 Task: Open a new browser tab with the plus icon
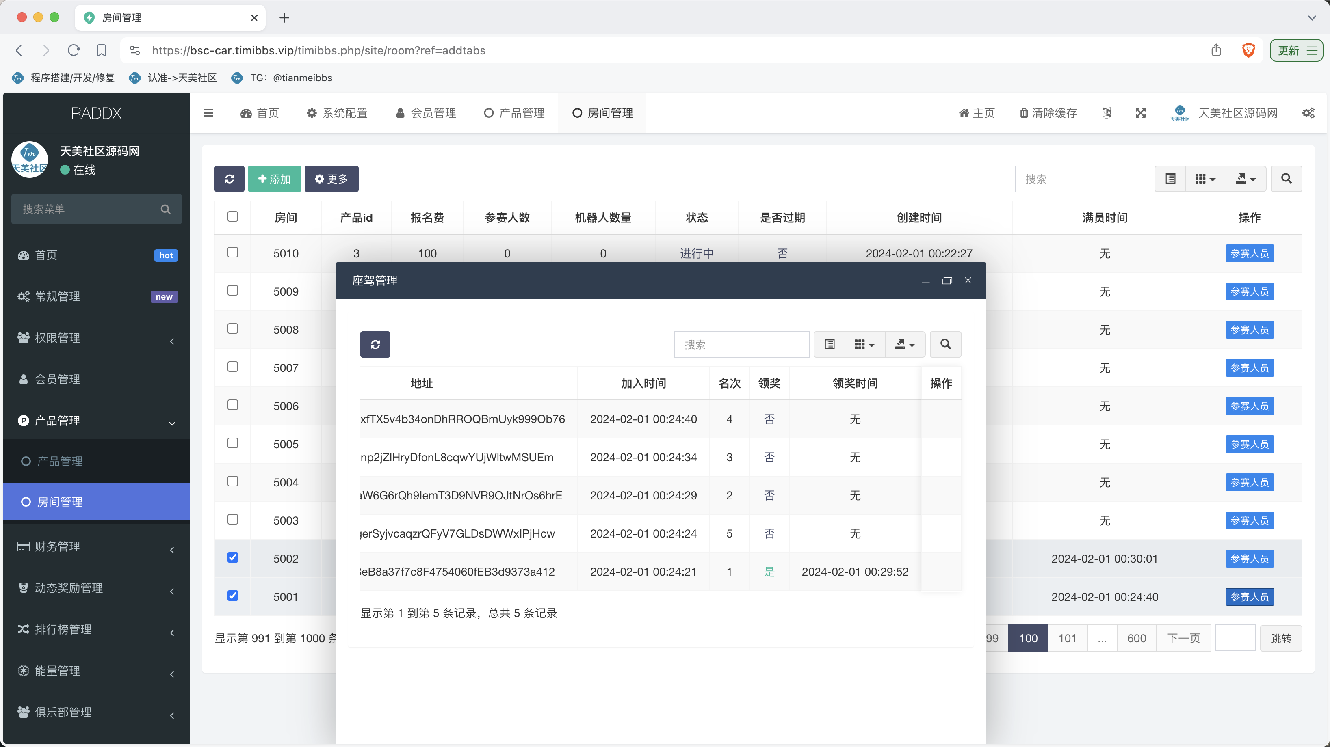click(284, 18)
